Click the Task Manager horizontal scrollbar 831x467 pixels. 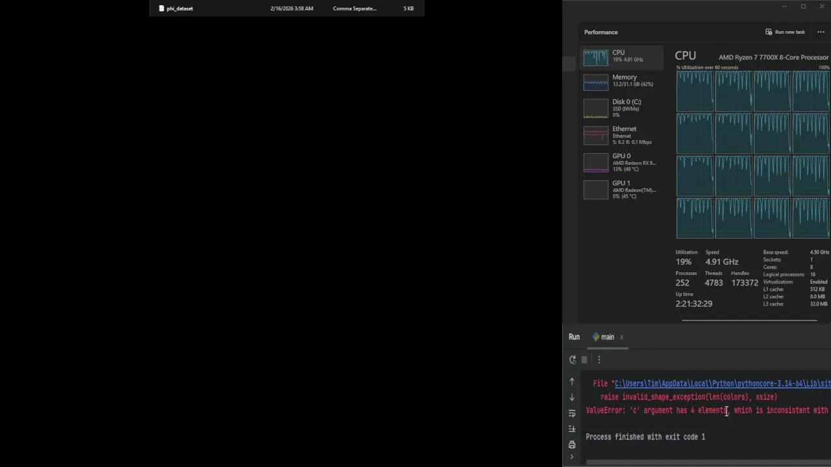click(749, 320)
